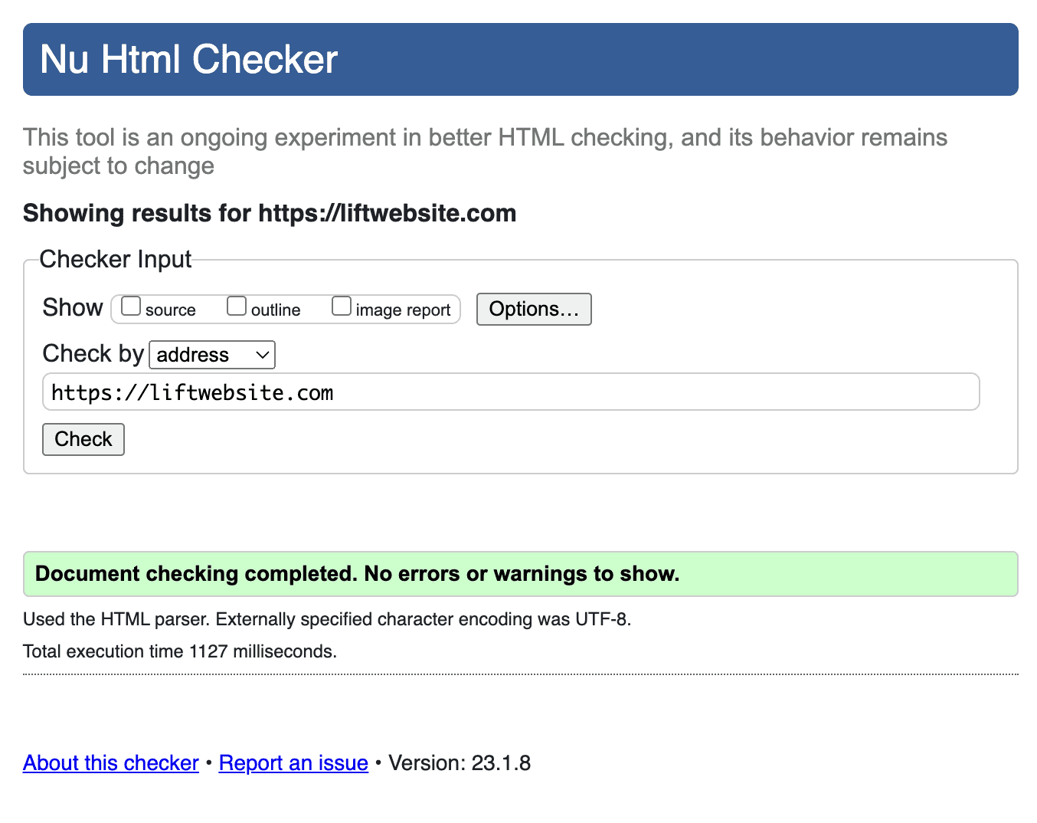Open the Options… button
The image size is (1037, 823).
[x=534, y=309]
